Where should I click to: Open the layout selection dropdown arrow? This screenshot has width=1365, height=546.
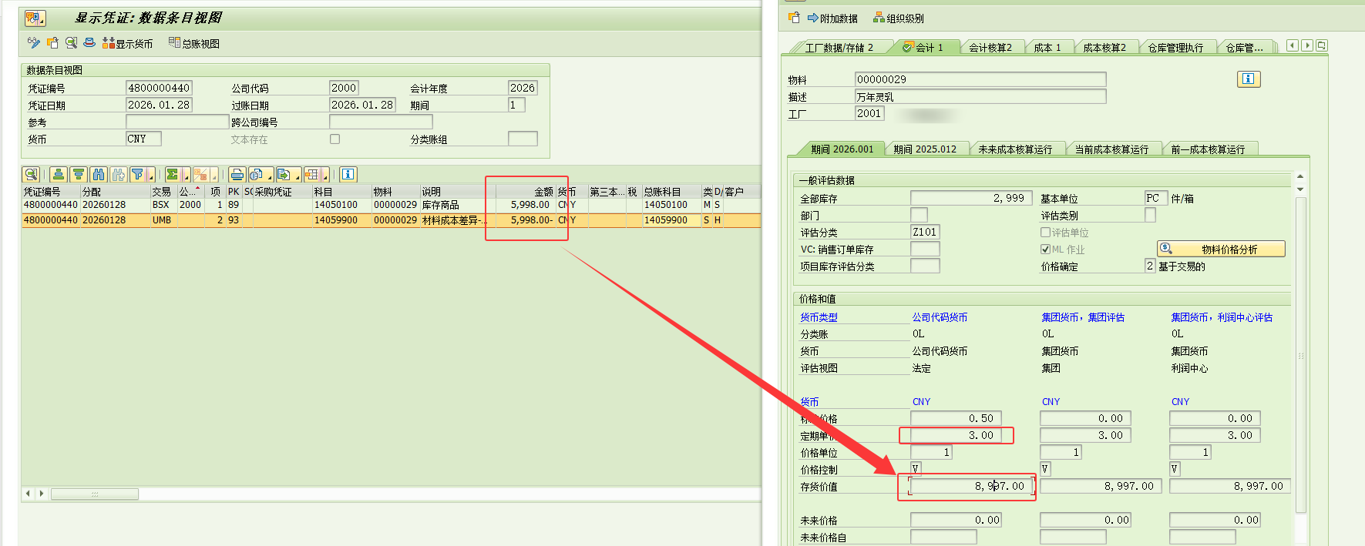click(x=327, y=176)
